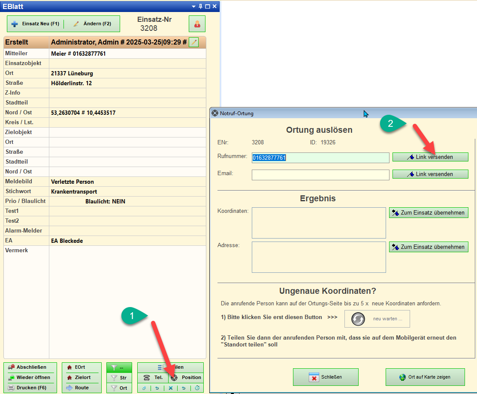Show location with 'Ort auf Karte zeigen'
477x394 pixels.
click(425, 377)
